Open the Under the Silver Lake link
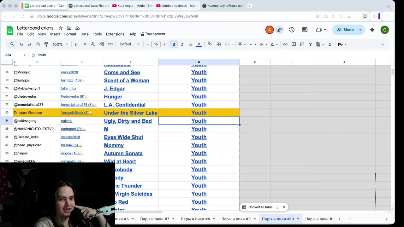 click(131, 113)
